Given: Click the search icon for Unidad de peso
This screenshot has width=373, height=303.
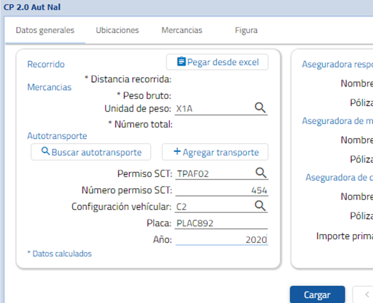Looking at the screenshot, I should [260, 108].
